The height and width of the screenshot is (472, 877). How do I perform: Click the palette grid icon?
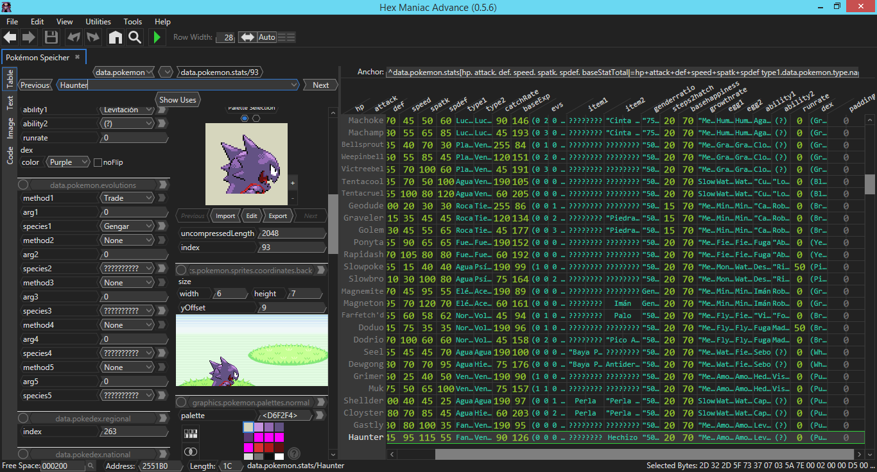pyautogui.click(x=191, y=434)
